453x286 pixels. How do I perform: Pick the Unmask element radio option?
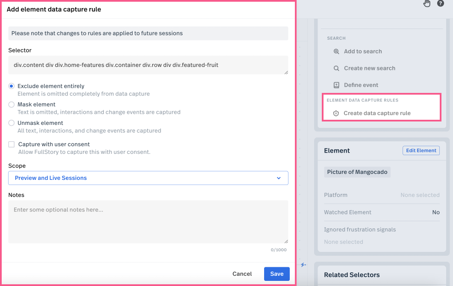[12, 123]
